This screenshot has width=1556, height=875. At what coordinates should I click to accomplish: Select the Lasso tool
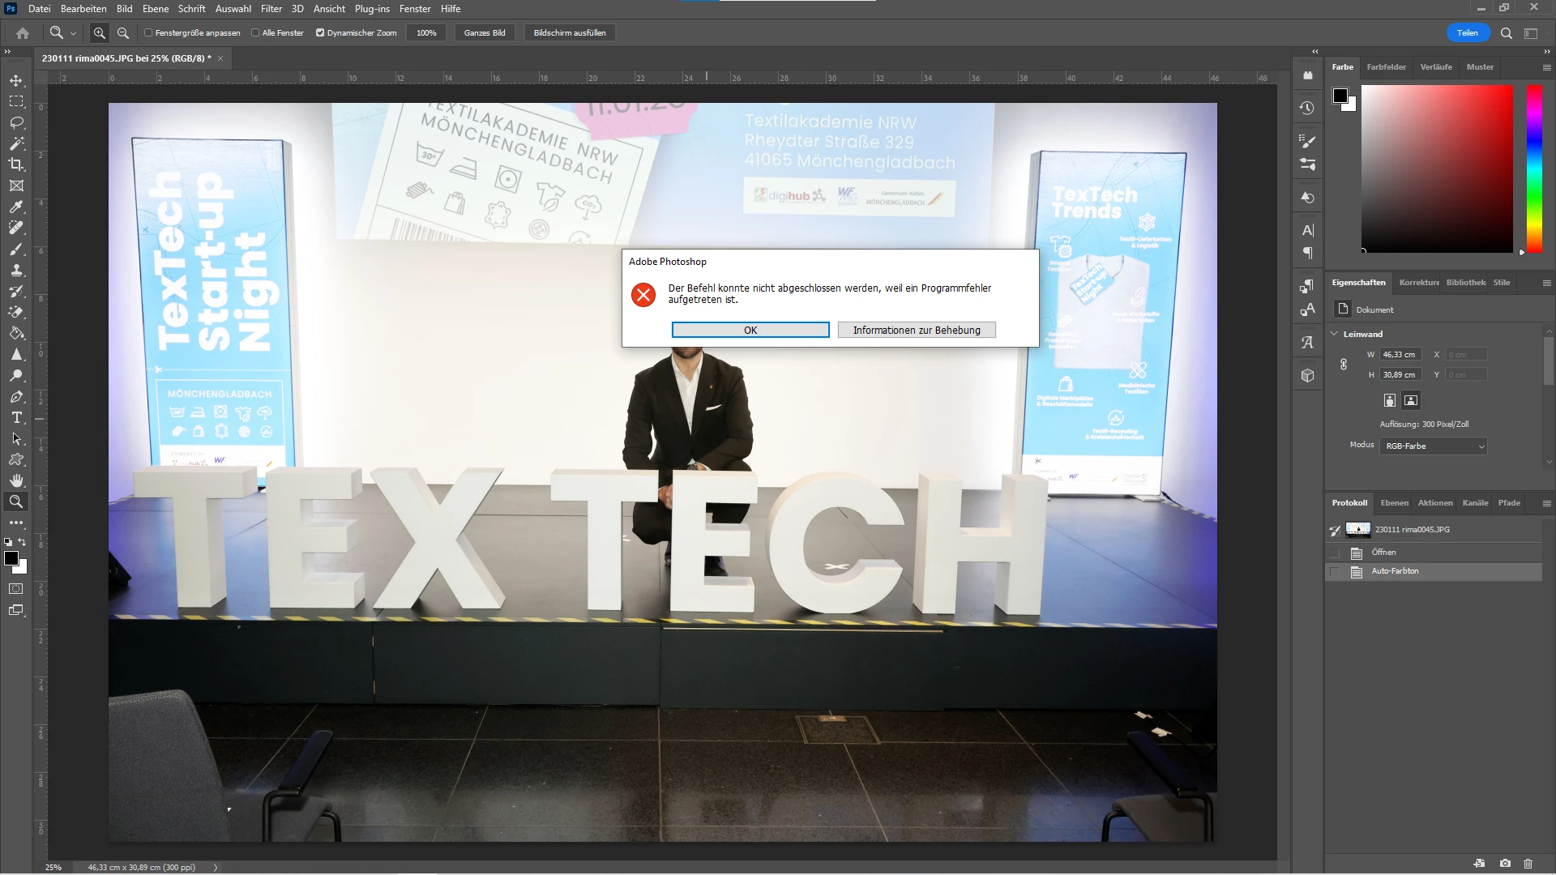pyautogui.click(x=16, y=122)
